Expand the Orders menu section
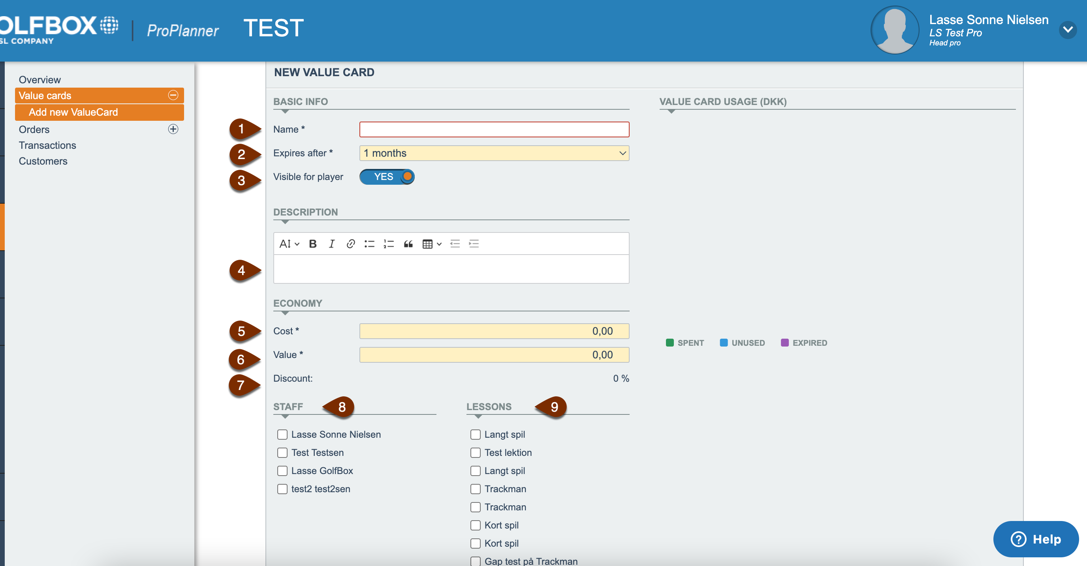 (173, 129)
